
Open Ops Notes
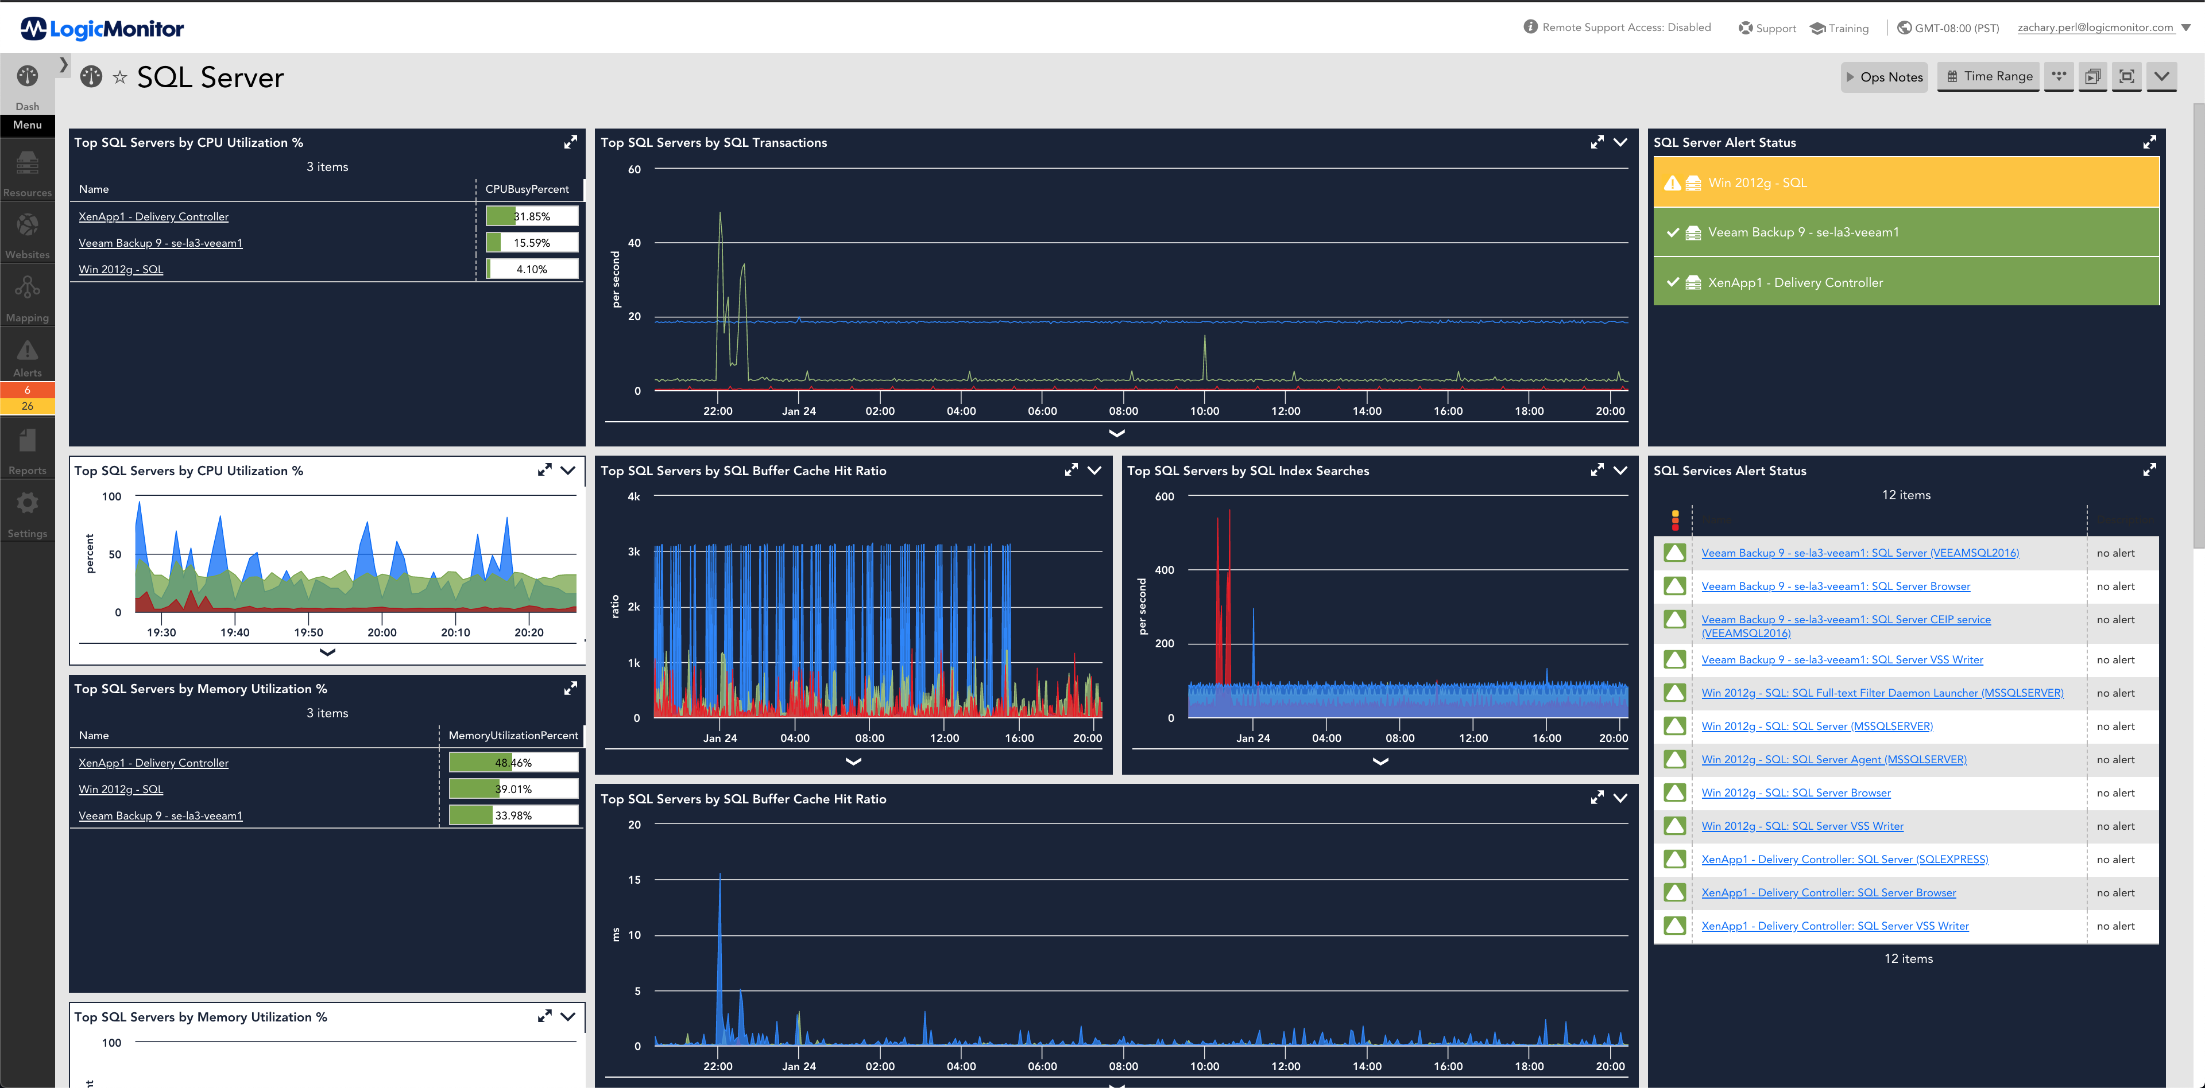point(1884,77)
